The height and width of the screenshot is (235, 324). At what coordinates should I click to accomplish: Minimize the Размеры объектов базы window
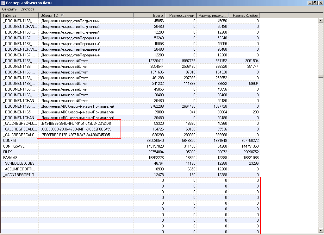(310, 3)
